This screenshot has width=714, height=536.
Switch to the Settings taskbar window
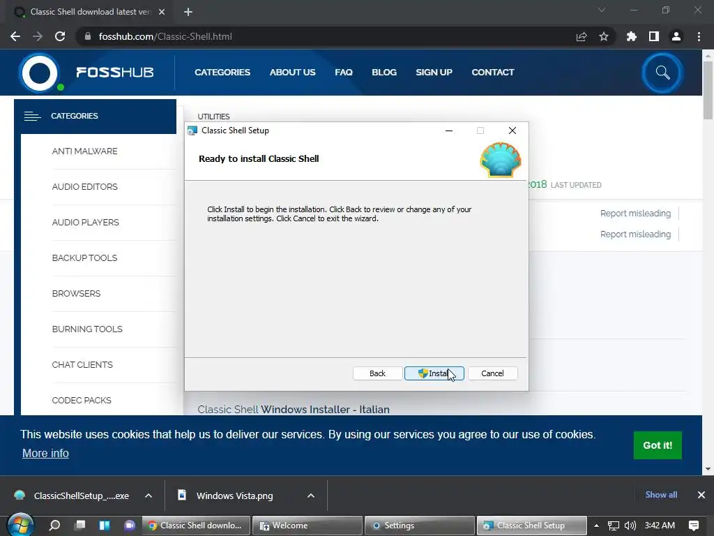point(420,526)
